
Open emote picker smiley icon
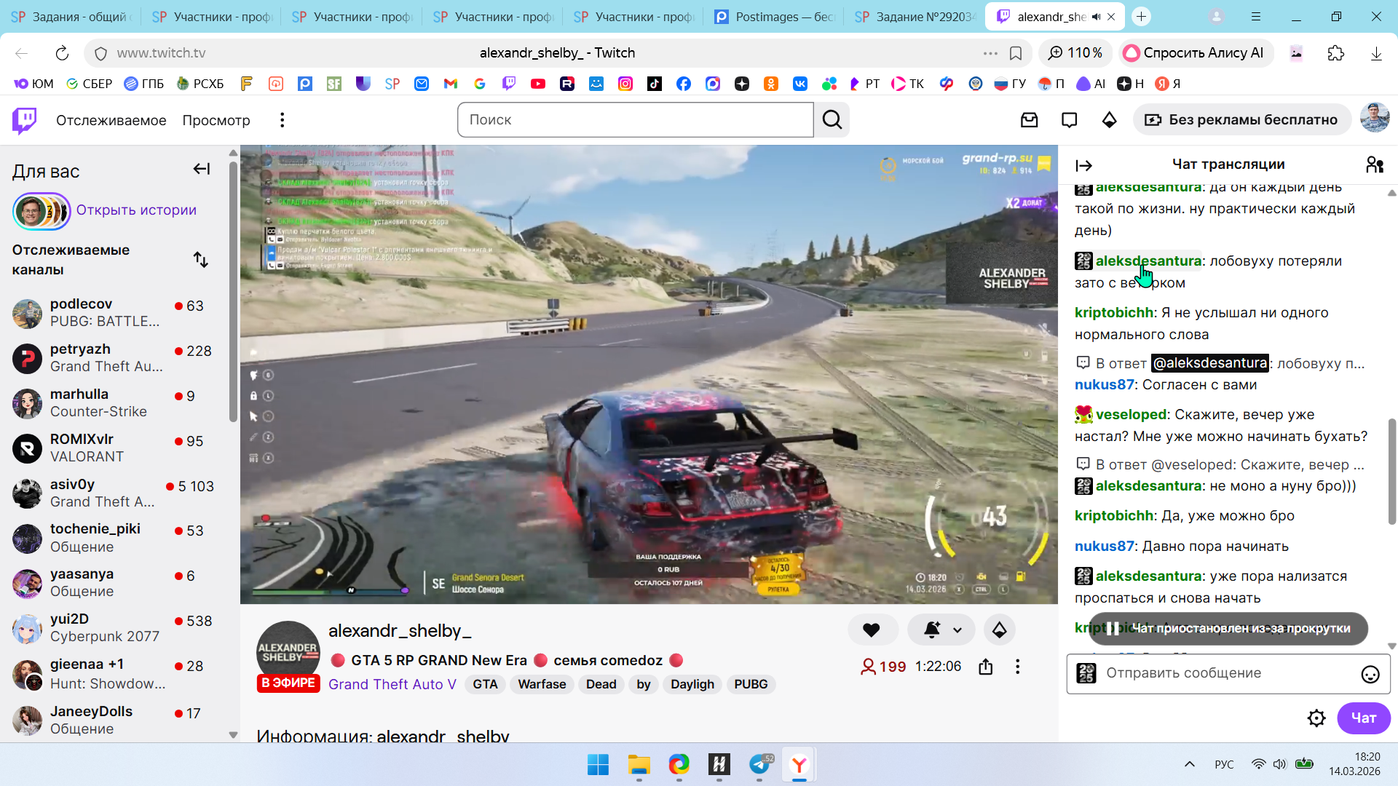1370,674
